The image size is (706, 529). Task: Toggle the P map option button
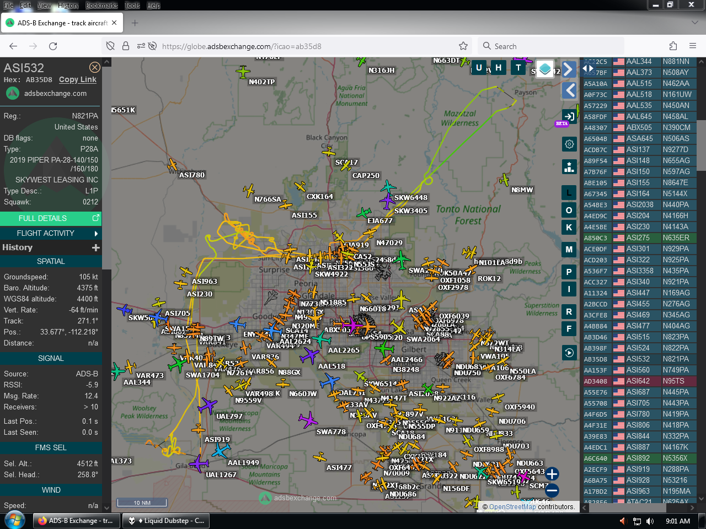(569, 272)
